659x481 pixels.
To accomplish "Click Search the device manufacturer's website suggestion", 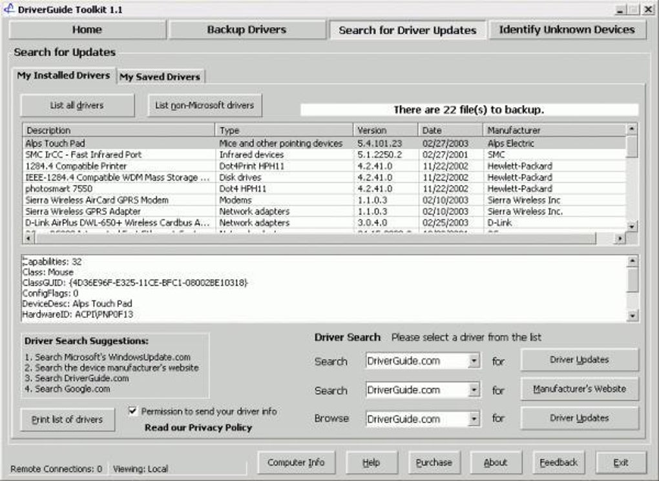I will coord(111,368).
